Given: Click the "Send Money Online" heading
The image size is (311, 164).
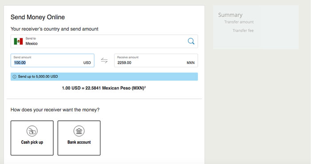Looking at the screenshot, I should point(38,17).
